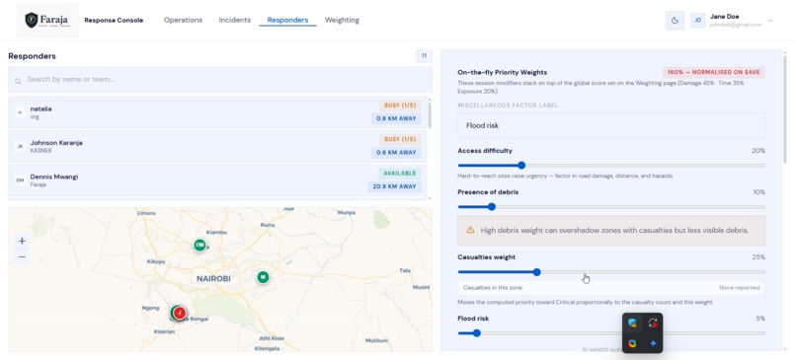Click the Athi River label on the map
The width and height of the screenshot is (796, 360).
click(x=273, y=338)
